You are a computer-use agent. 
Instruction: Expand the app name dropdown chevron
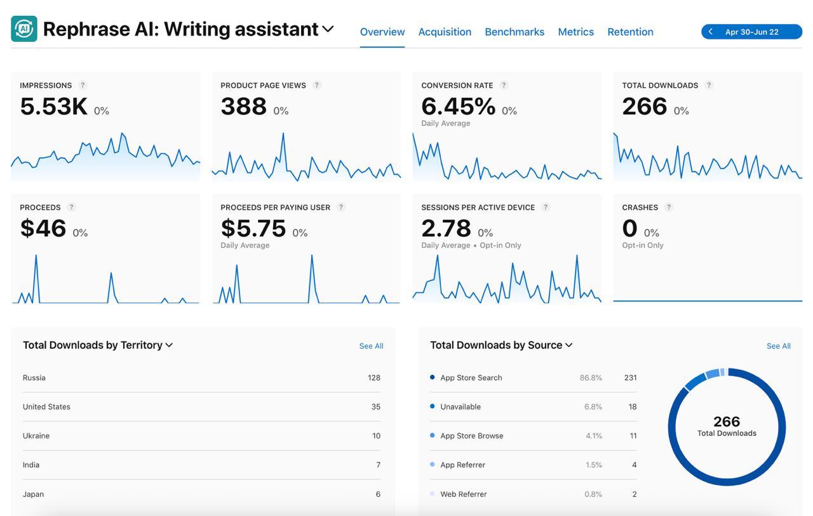(x=328, y=29)
